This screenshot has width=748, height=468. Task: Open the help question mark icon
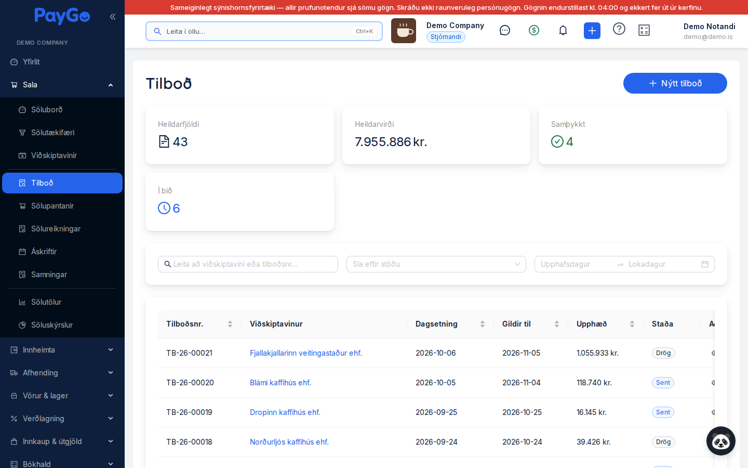(619, 29)
